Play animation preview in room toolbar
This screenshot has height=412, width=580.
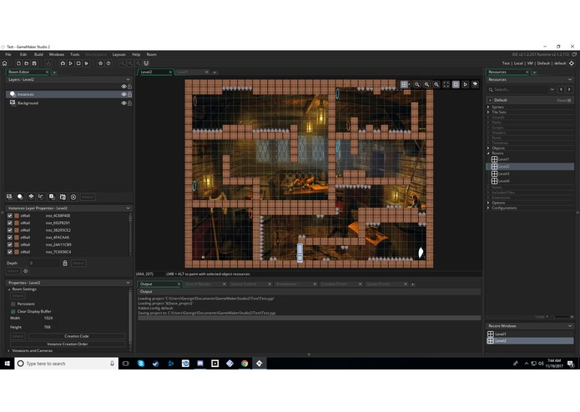[466, 84]
